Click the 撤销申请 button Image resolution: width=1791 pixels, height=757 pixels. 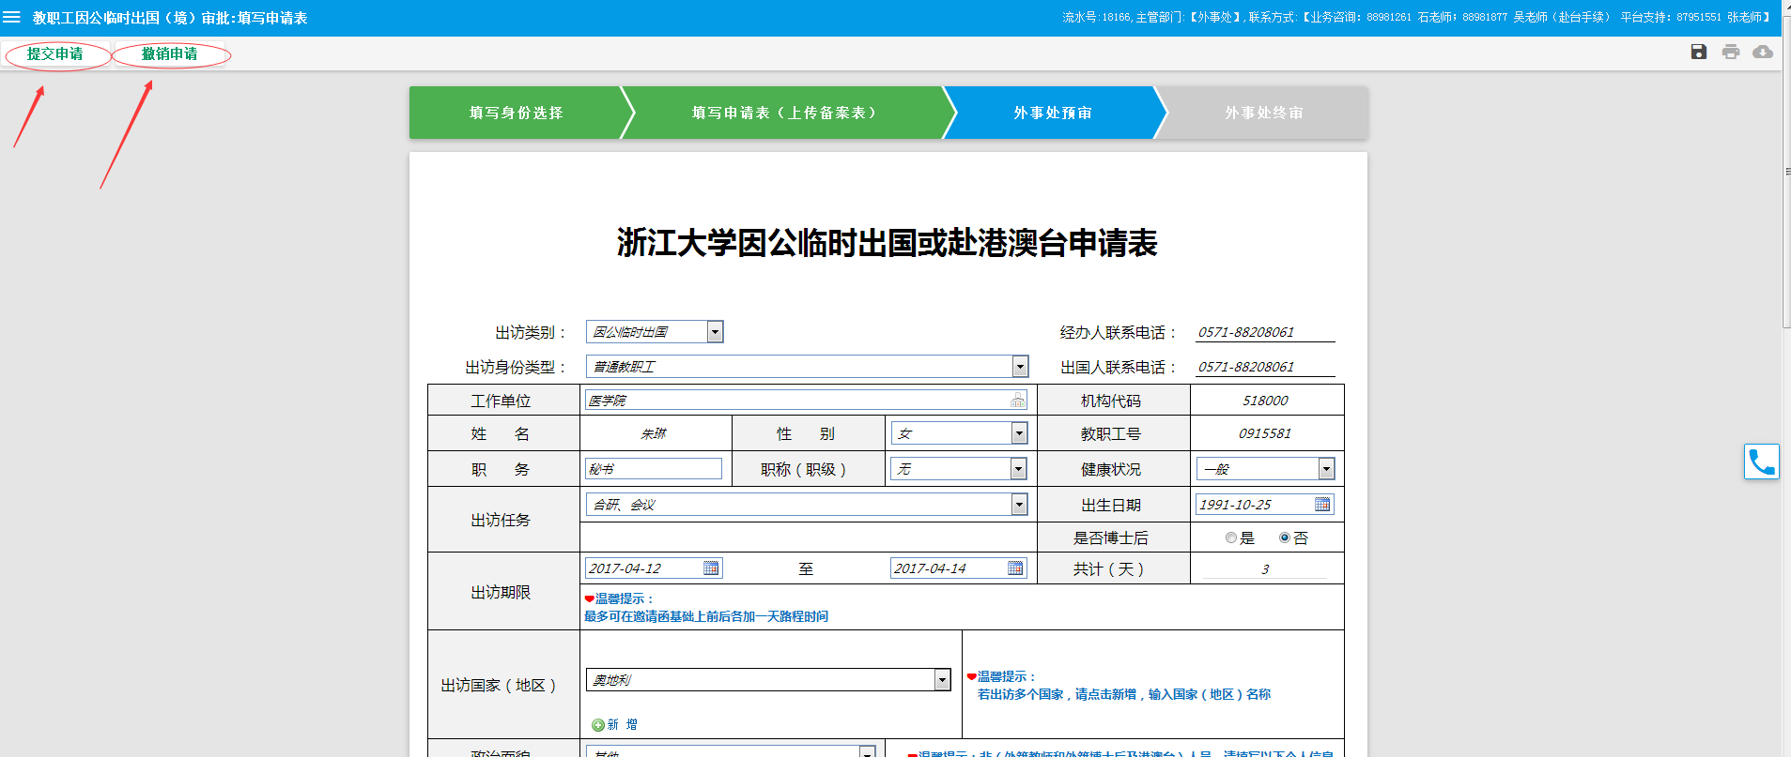[170, 54]
